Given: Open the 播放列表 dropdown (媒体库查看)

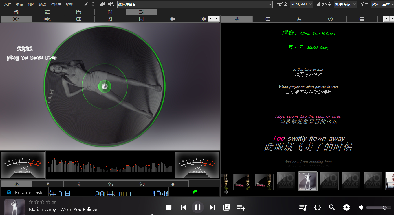Looking at the screenshot, I should tap(195, 4).
